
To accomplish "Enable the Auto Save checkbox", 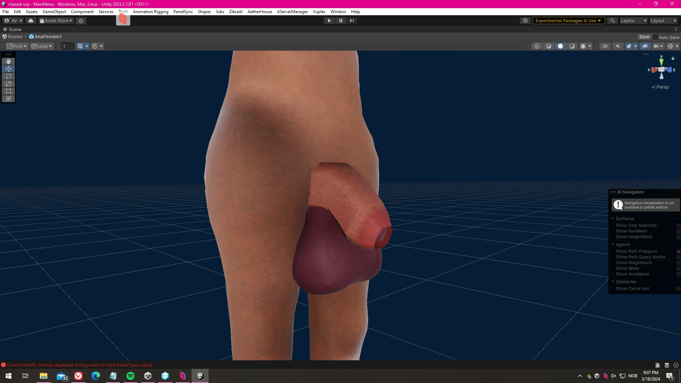I will 655,37.
